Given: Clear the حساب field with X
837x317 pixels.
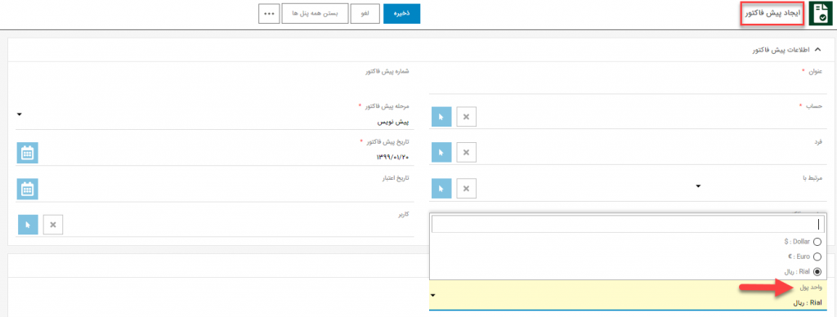Looking at the screenshot, I should [466, 117].
